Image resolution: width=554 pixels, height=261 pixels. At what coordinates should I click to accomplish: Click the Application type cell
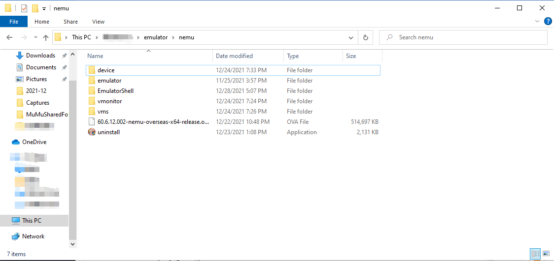302,132
